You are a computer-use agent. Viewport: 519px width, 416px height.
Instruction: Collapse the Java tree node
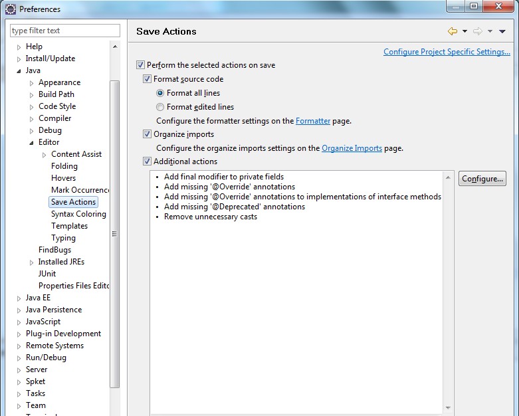(19, 71)
